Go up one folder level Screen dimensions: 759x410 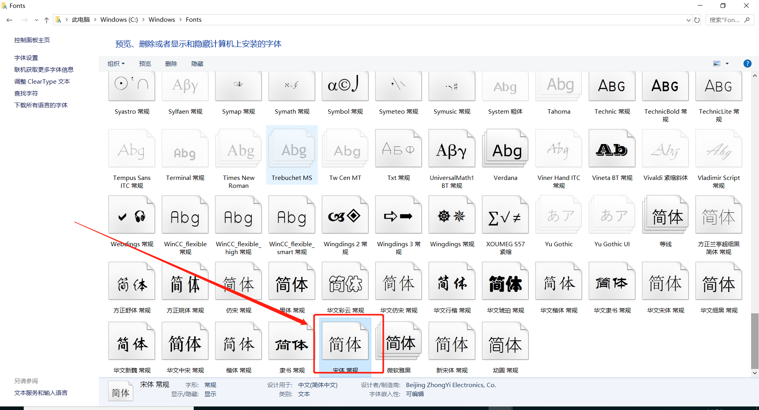coord(47,20)
